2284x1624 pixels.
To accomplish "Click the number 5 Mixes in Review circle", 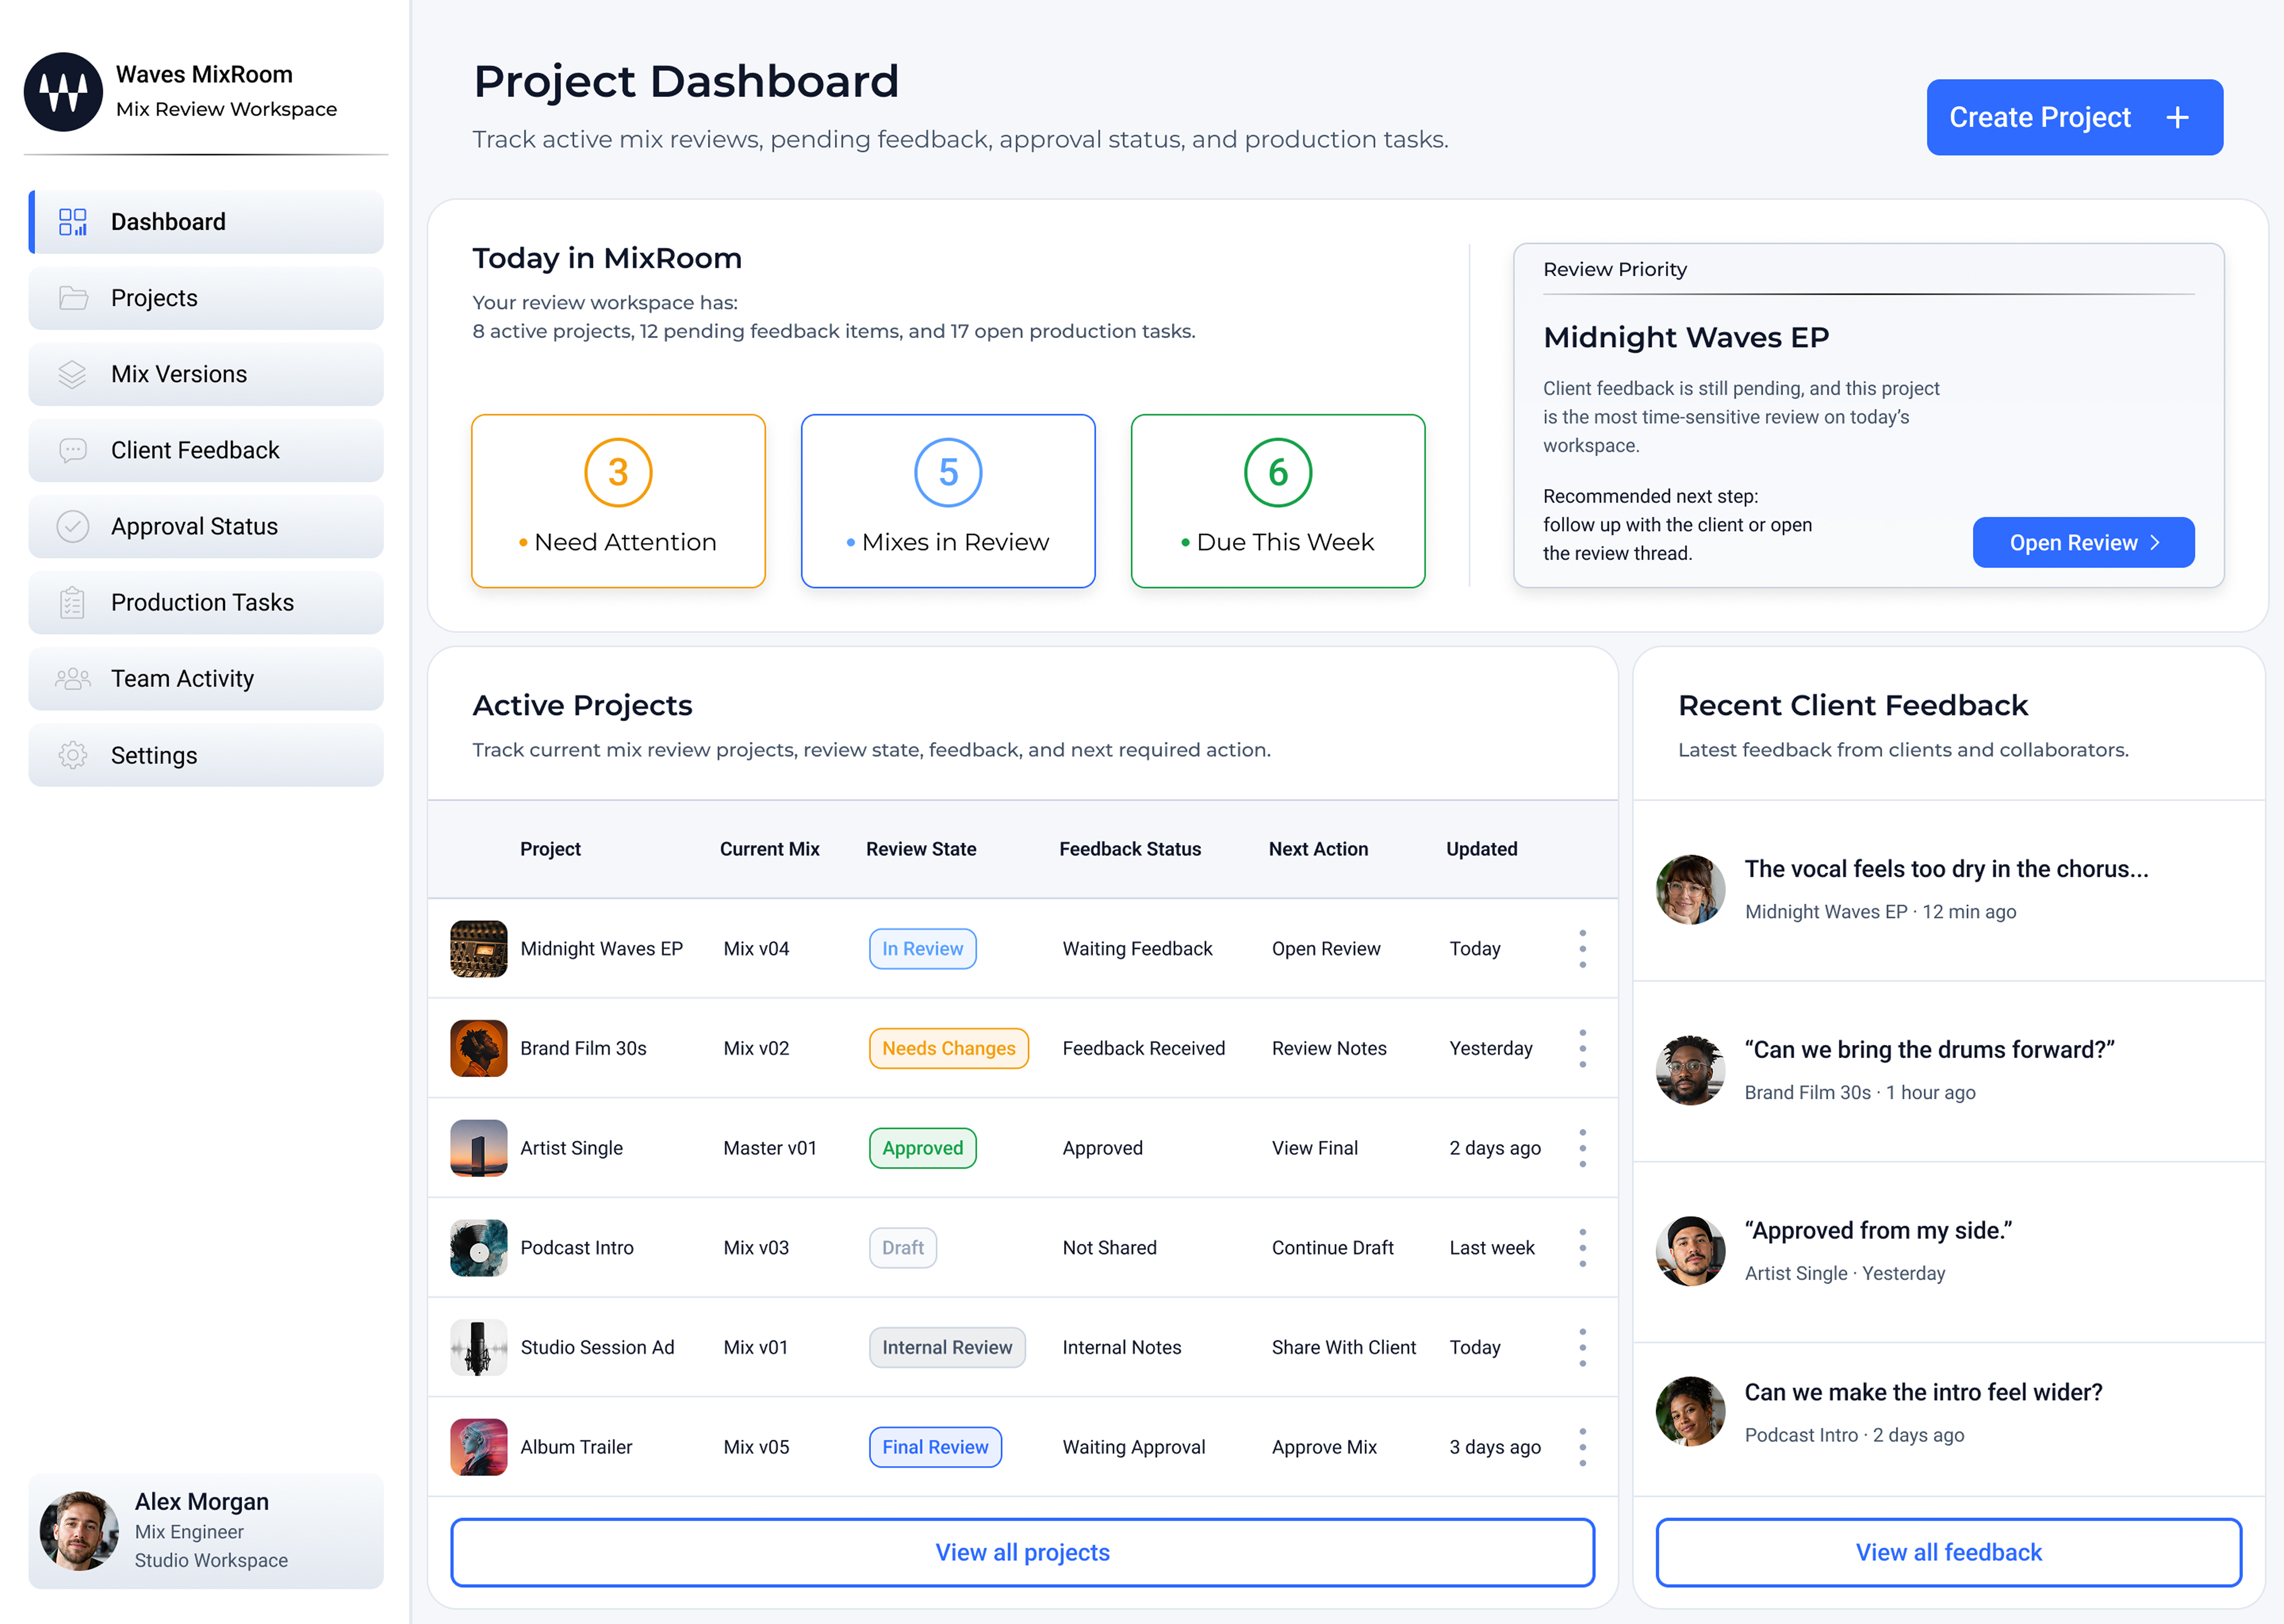I will [948, 472].
